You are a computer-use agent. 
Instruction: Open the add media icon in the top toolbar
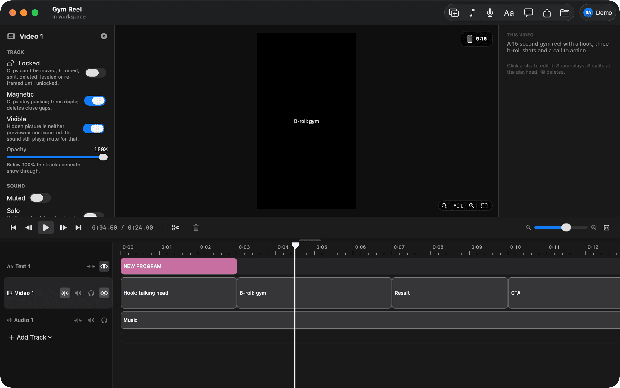click(454, 13)
